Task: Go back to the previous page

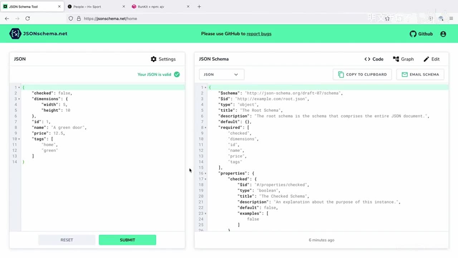Action: point(7,19)
